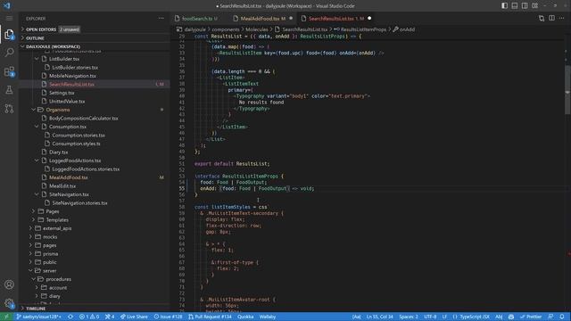Toggle bottom panel layout icon
The height and width of the screenshot is (321, 571).
[515, 6]
